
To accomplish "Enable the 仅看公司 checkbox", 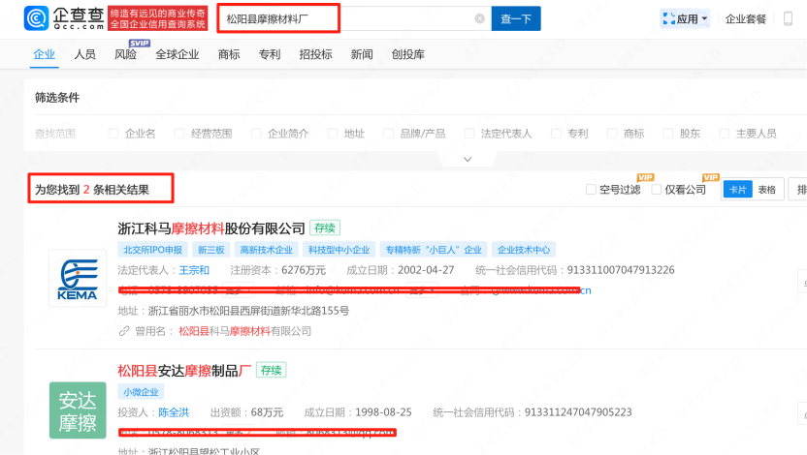I will coord(657,190).
